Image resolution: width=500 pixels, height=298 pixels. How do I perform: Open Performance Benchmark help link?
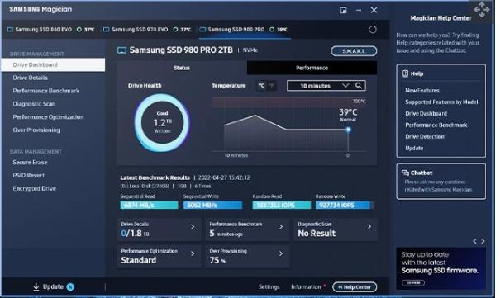436,125
